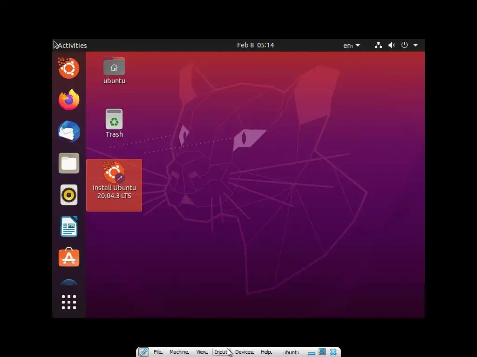Open the Files manager in the dock
This screenshot has height=357, width=477.
click(x=69, y=163)
